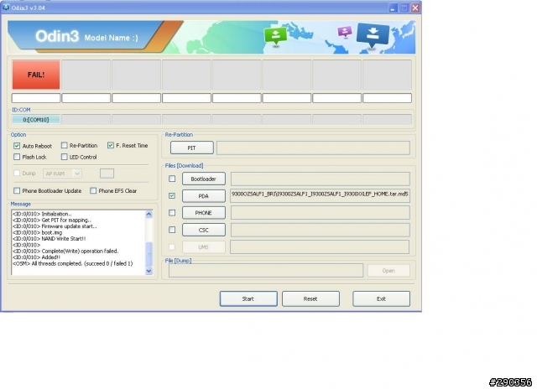
Task: Click the 0:[COM10] port indicator
Action: click(x=36, y=120)
